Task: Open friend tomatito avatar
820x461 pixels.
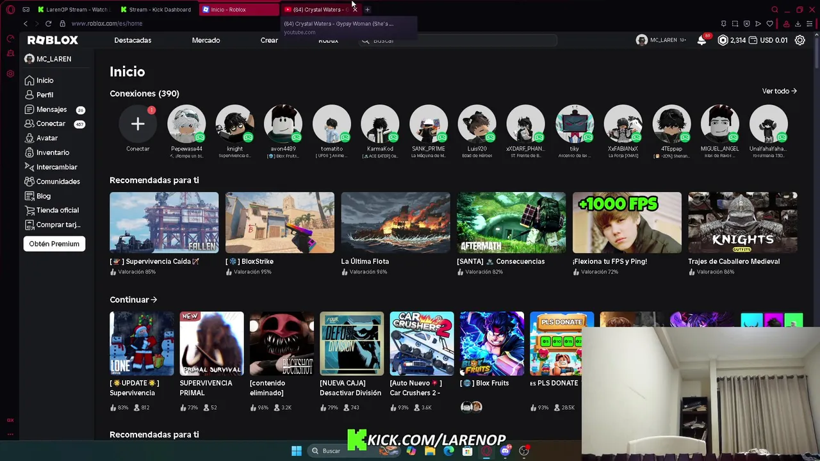Action: click(x=331, y=124)
